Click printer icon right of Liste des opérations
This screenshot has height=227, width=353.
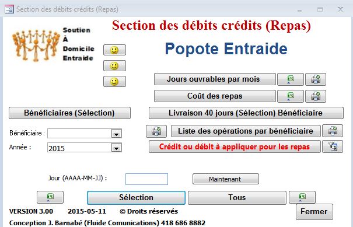point(333,131)
